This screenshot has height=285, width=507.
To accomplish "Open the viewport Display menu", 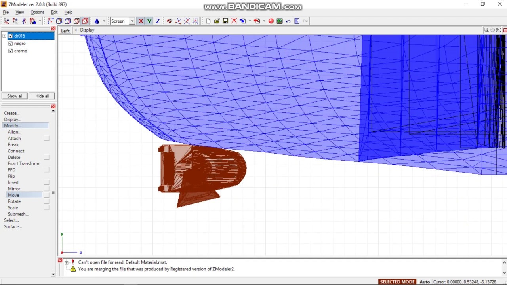I will (87, 30).
